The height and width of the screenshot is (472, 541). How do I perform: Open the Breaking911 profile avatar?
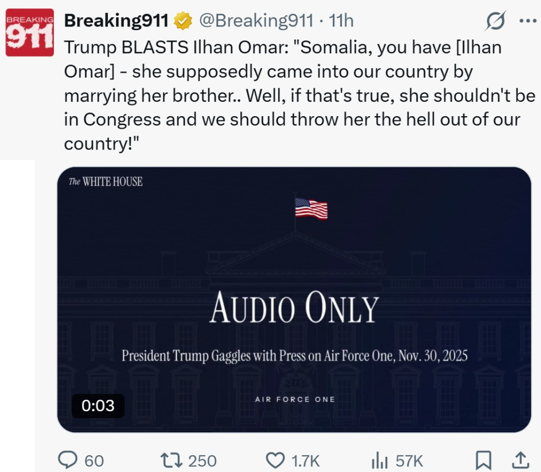[x=30, y=32]
